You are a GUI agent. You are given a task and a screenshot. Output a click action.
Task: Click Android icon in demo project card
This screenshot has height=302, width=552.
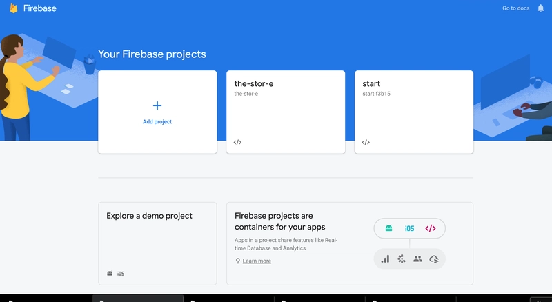110,274
